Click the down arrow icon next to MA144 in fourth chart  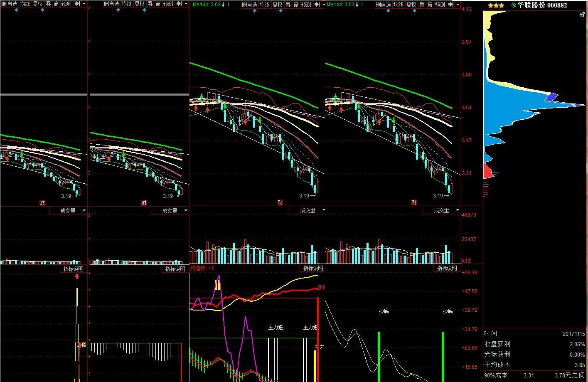(357, 5)
